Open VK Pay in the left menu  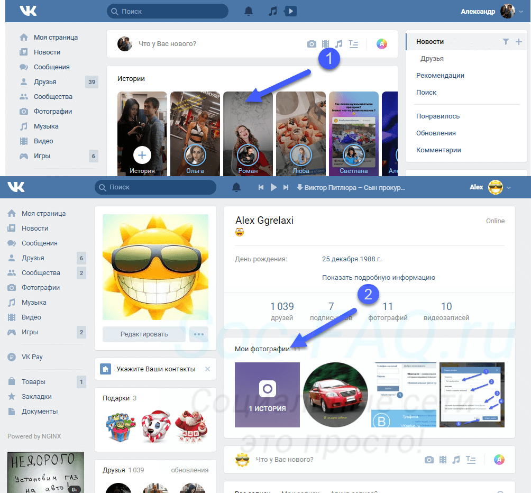coord(32,357)
